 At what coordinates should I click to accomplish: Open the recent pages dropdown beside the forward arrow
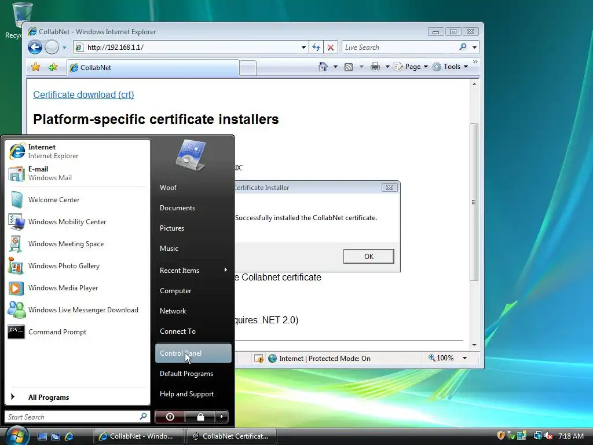(x=64, y=48)
